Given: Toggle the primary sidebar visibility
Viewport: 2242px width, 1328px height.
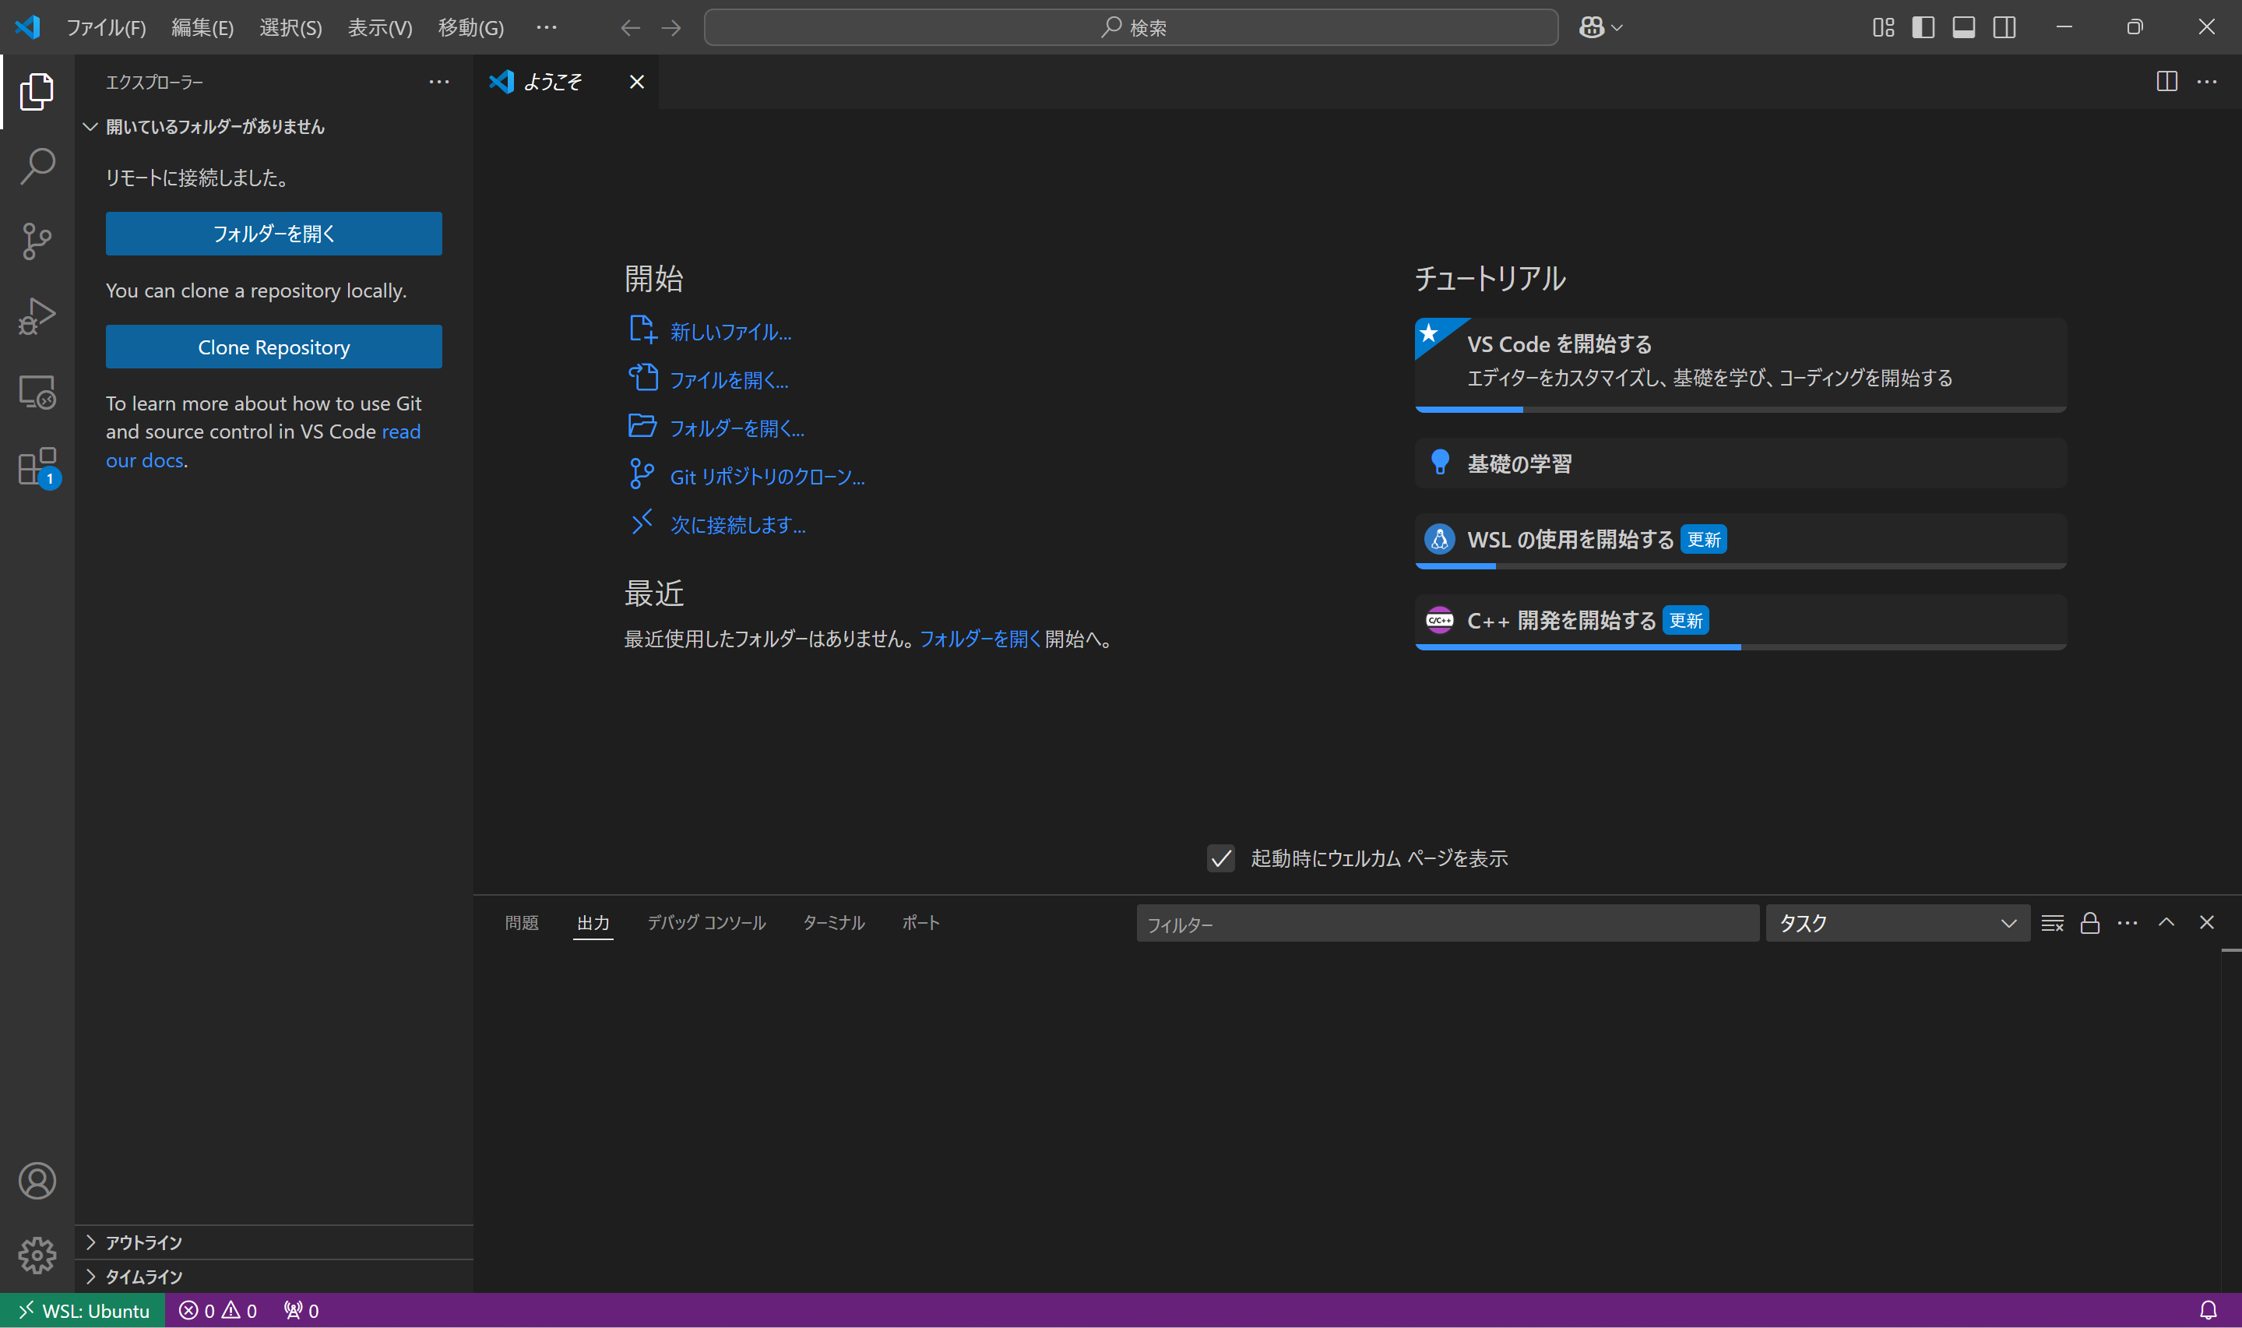Looking at the screenshot, I should tap(1922, 26).
